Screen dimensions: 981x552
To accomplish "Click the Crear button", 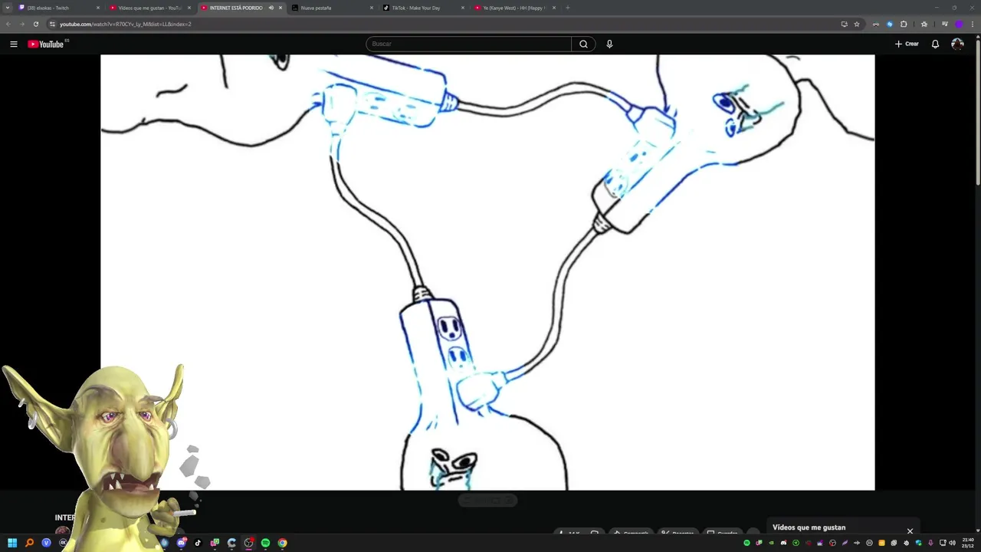I will coord(907,44).
